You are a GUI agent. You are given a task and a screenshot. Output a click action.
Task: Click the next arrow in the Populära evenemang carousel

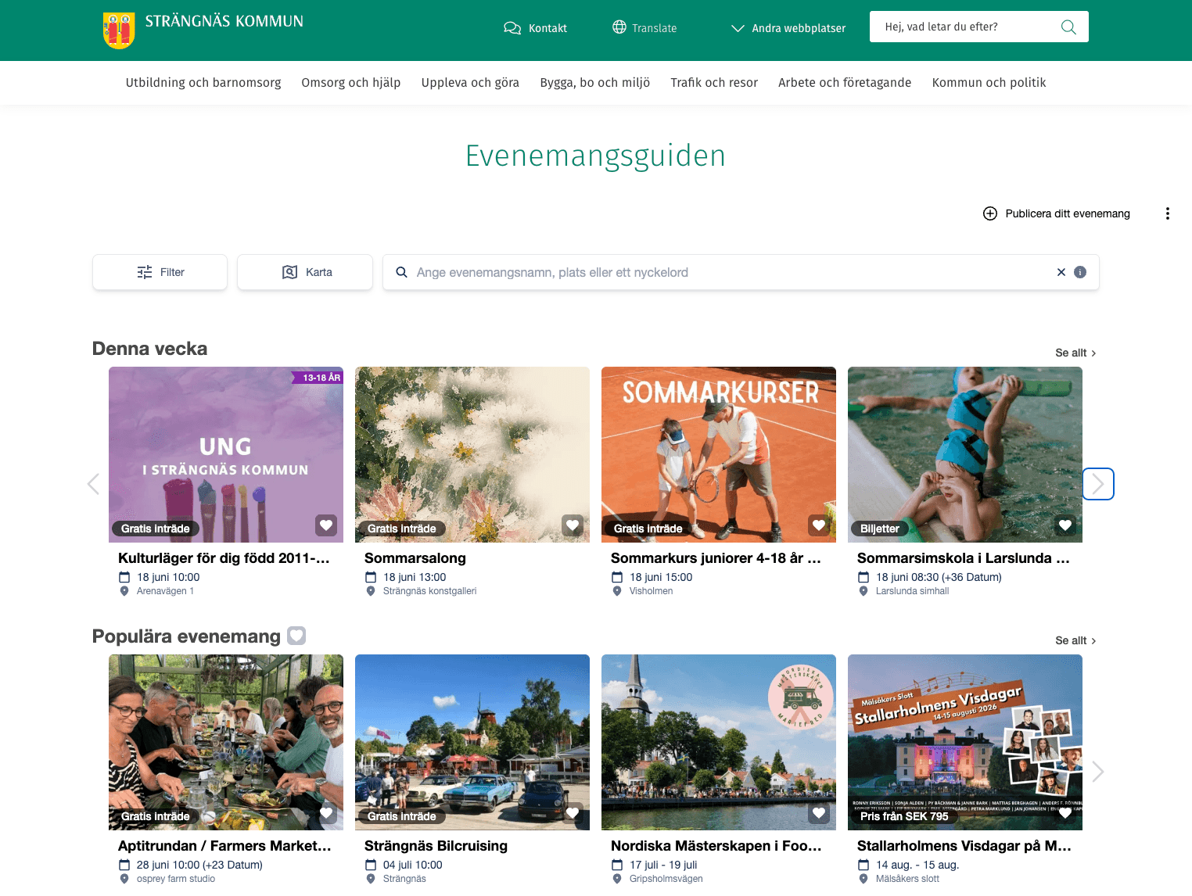pyautogui.click(x=1098, y=772)
